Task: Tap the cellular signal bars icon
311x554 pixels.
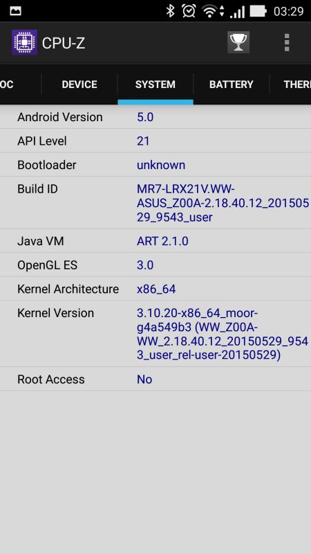Action: tap(237, 12)
